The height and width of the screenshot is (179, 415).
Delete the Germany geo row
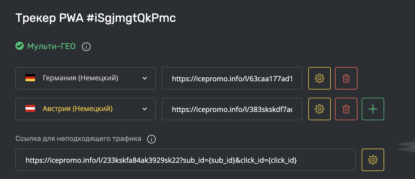click(346, 78)
